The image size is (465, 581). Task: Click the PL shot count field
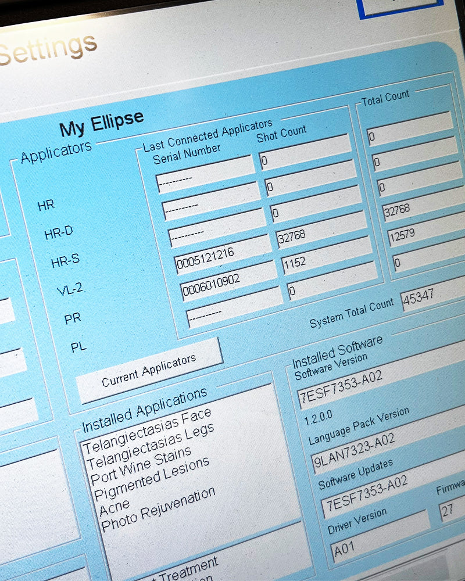click(332, 281)
